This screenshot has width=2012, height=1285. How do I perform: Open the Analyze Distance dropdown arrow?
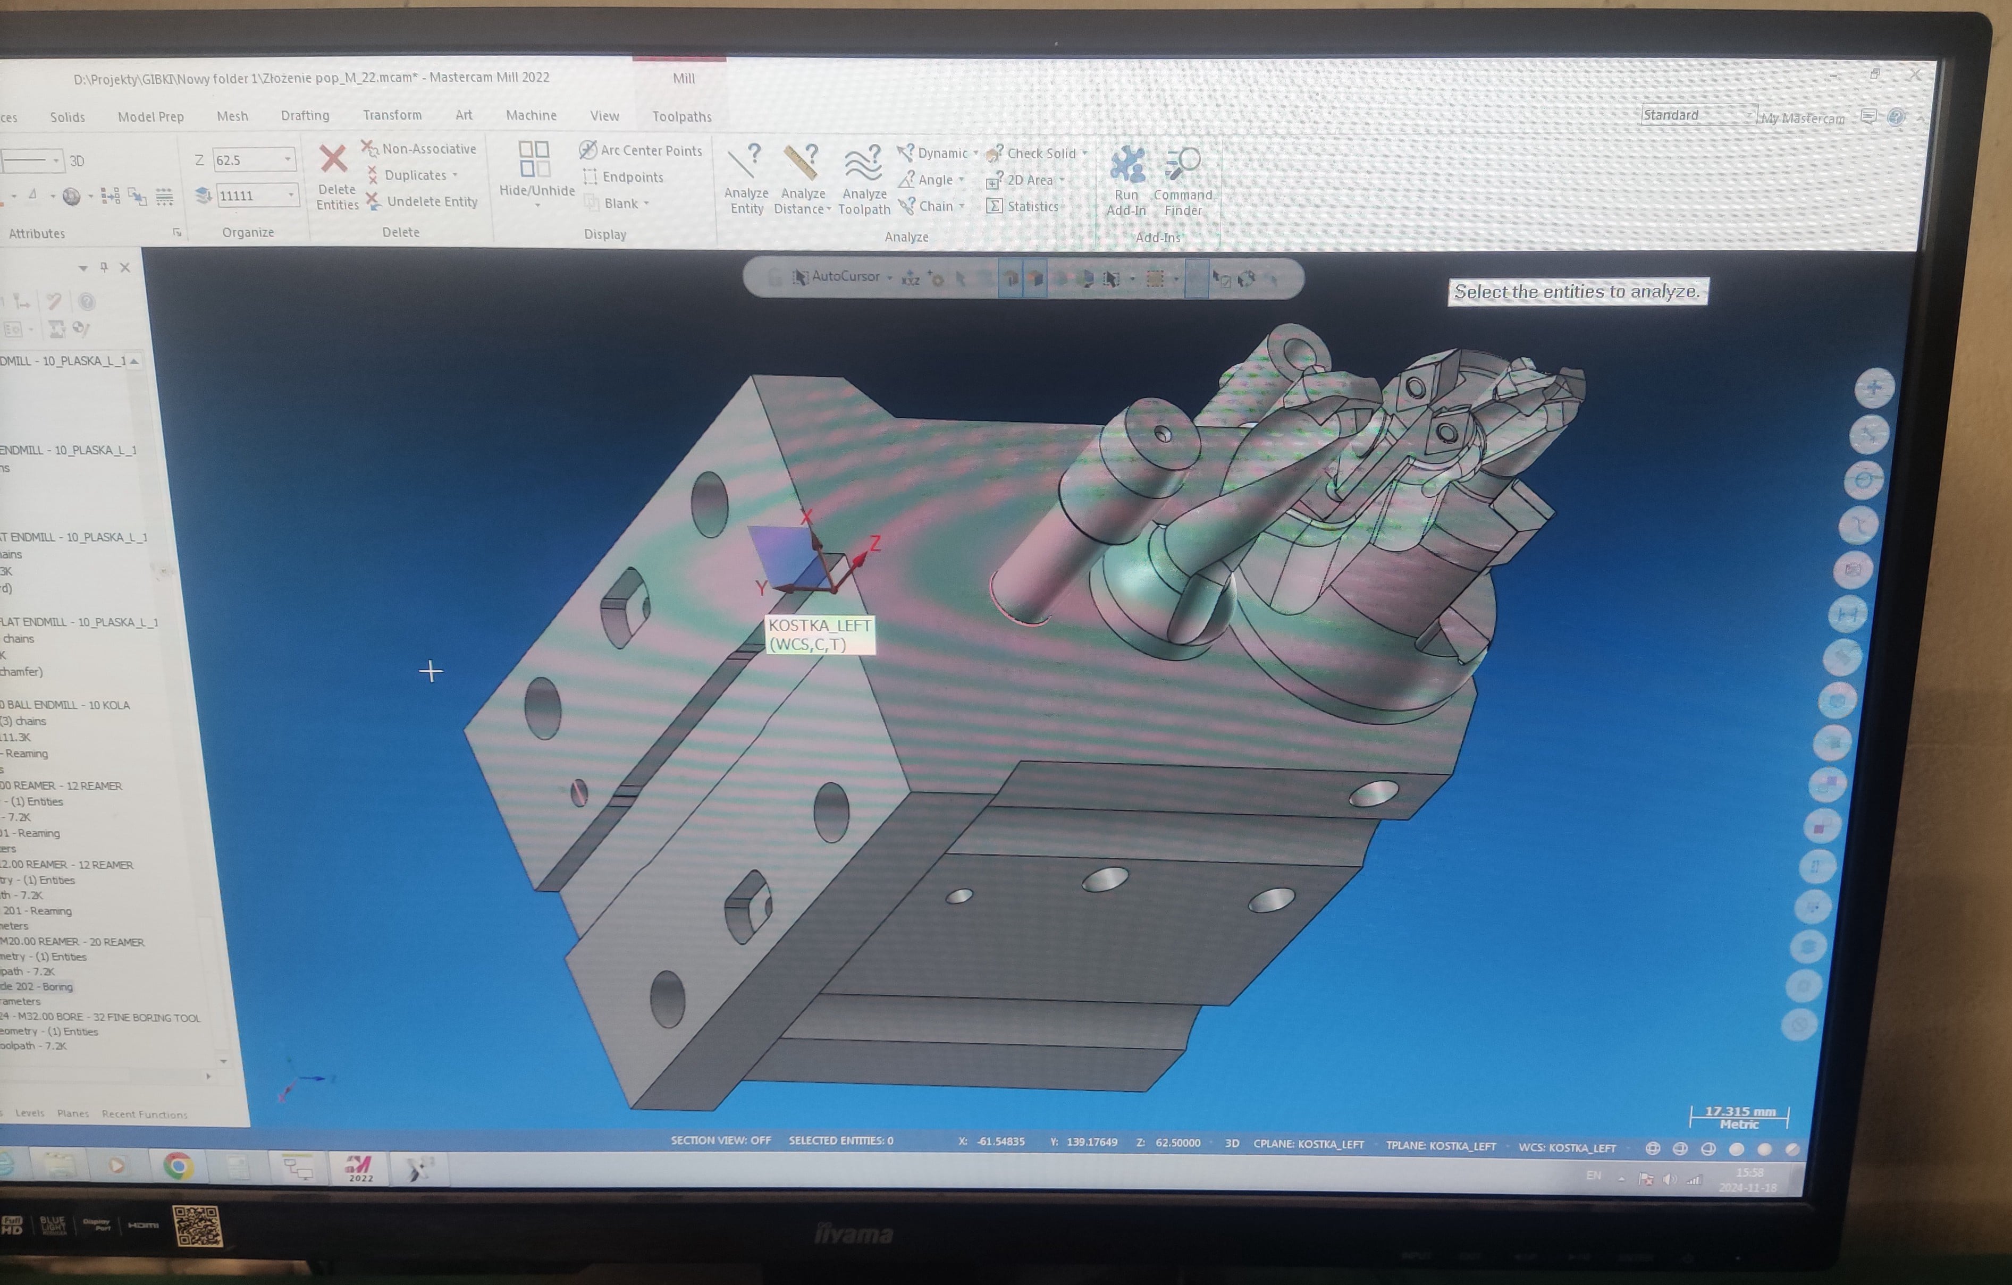[829, 210]
